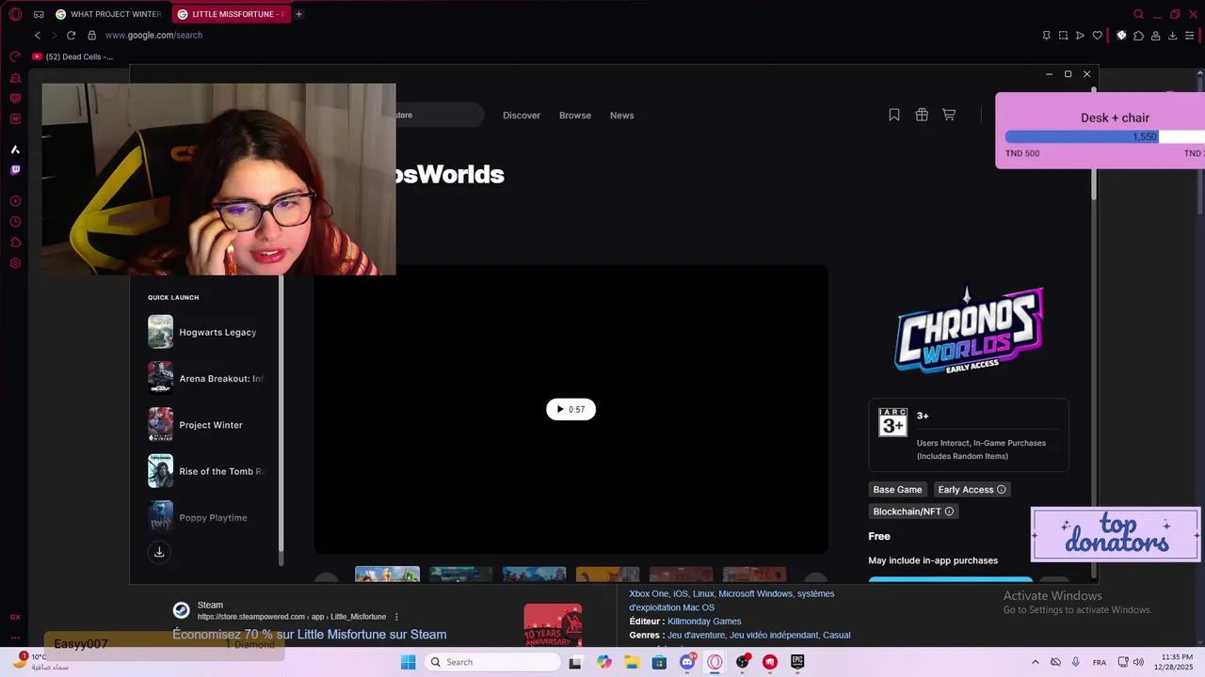This screenshot has height=677, width=1205.
Task: Play the Chronos Worlds trailer video
Action: pyautogui.click(x=570, y=409)
